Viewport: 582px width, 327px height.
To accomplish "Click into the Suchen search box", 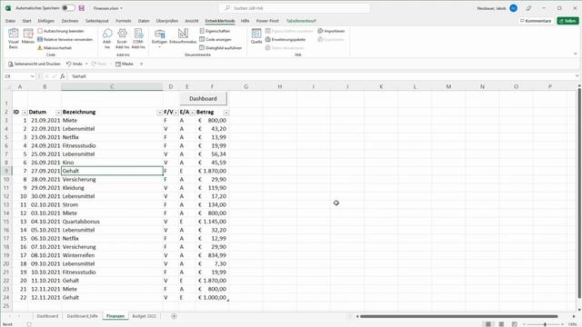I will [295, 8].
